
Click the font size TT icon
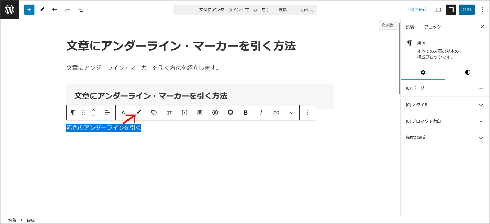click(x=169, y=113)
